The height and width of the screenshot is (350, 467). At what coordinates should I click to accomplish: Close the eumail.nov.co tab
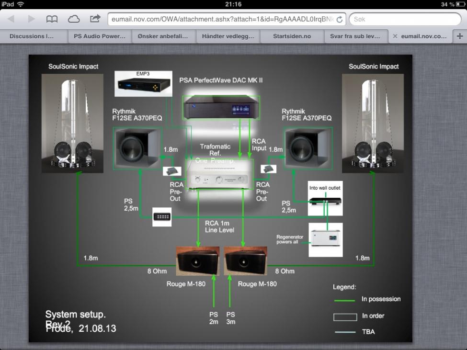[395, 36]
